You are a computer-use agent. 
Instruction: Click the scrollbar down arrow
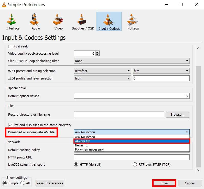pyautogui.click(x=198, y=170)
